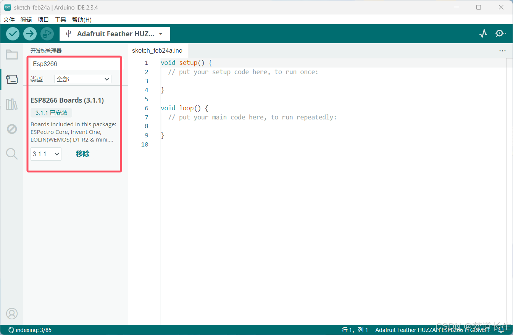The height and width of the screenshot is (335, 513).
Task: Select the sketch_feb24a.ino tab
Action: click(157, 50)
